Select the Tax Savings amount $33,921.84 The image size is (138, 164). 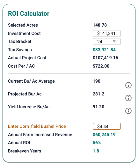[x=104, y=50]
